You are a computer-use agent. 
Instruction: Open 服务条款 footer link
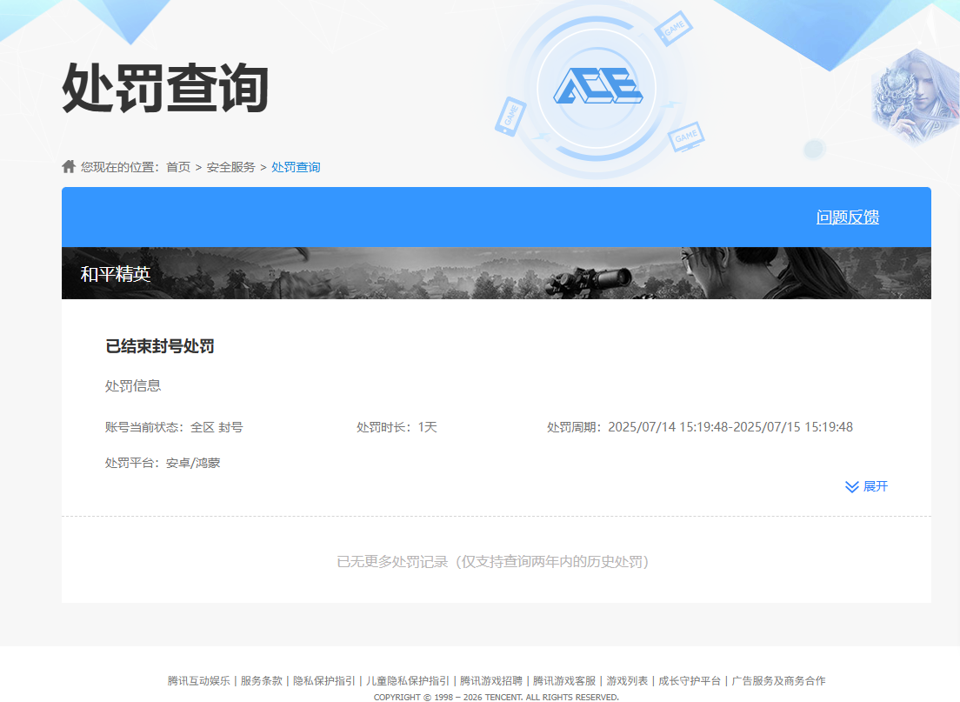tap(262, 680)
